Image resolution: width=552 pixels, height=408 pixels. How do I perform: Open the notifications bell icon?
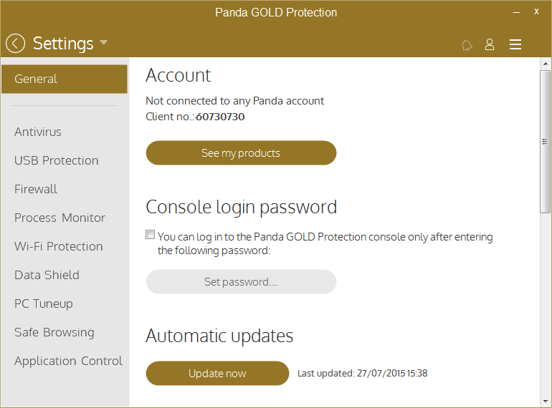[x=467, y=45]
